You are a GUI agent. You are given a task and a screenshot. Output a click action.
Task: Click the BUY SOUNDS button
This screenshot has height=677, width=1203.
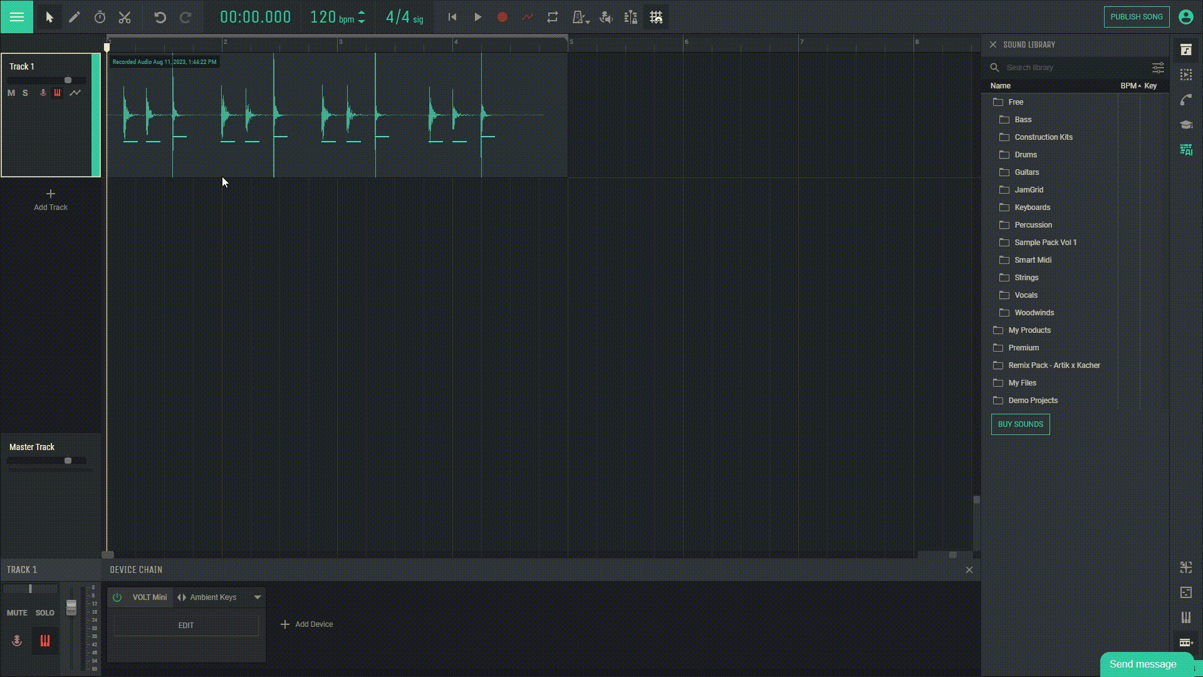tap(1021, 424)
